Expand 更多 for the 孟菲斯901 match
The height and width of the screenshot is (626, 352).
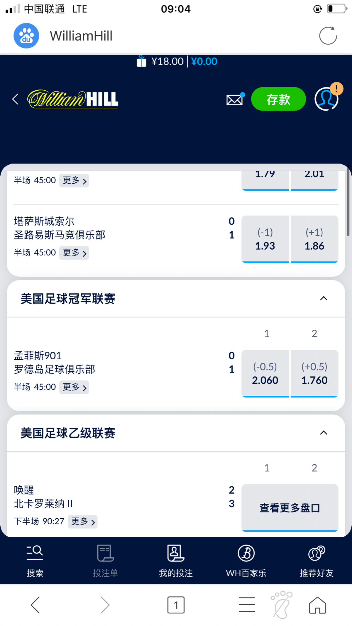point(74,387)
